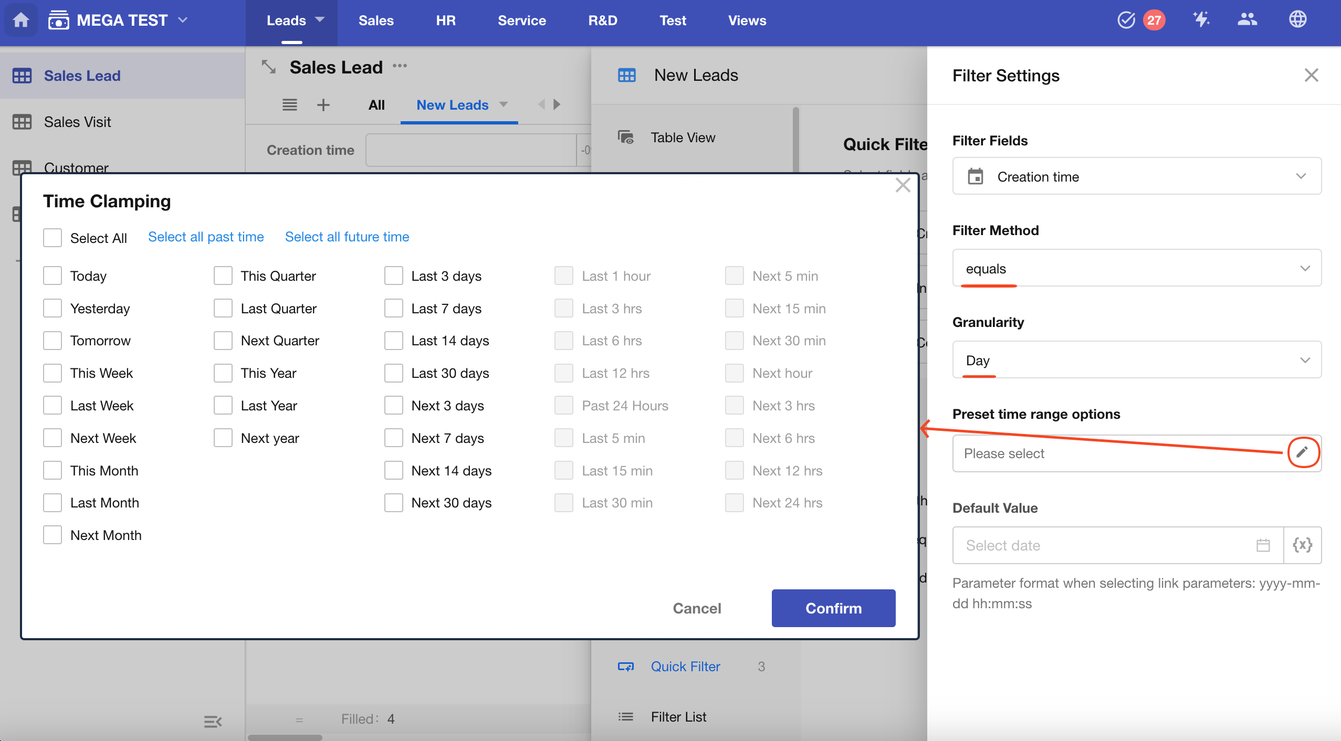This screenshot has height=741, width=1341.
Task: Switch to the Sales tab
Action: pyautogui.click(x=376, y=20)
